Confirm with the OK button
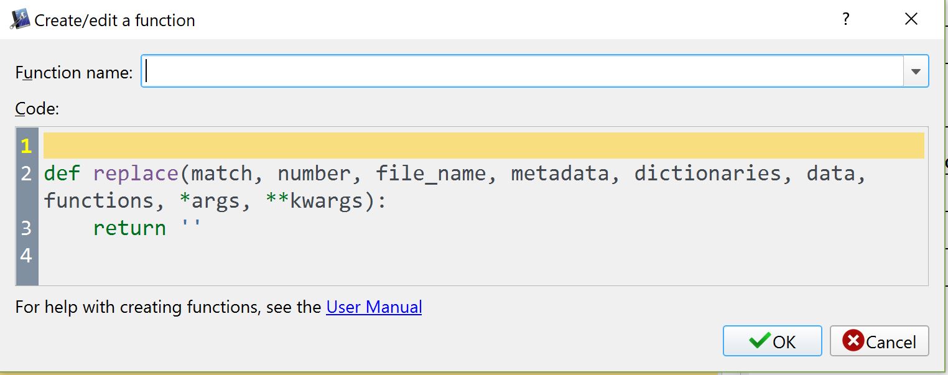This screenshot has height=375, width=948. 772,341
